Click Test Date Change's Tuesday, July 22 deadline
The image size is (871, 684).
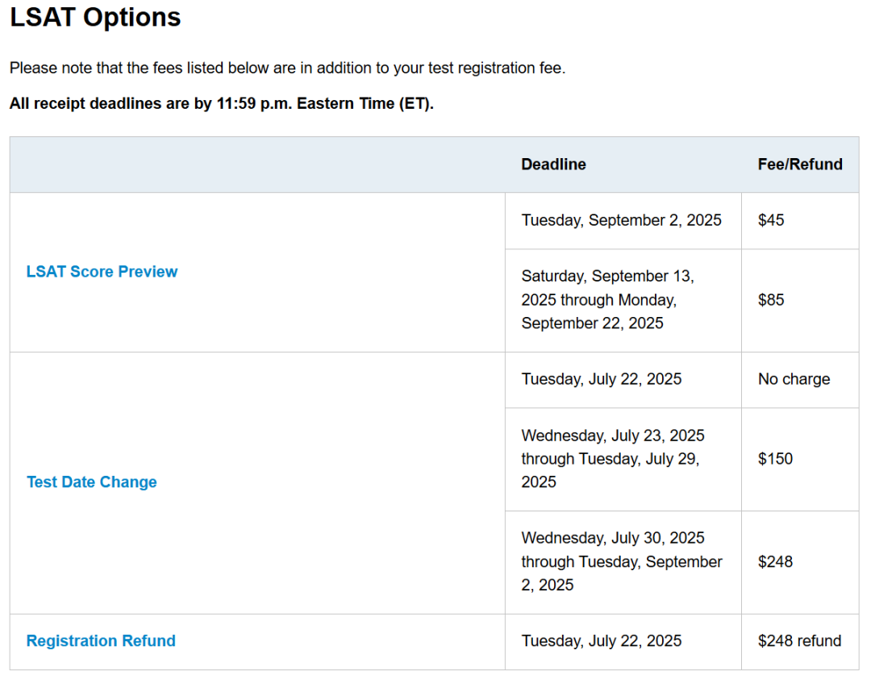(601, 379)
